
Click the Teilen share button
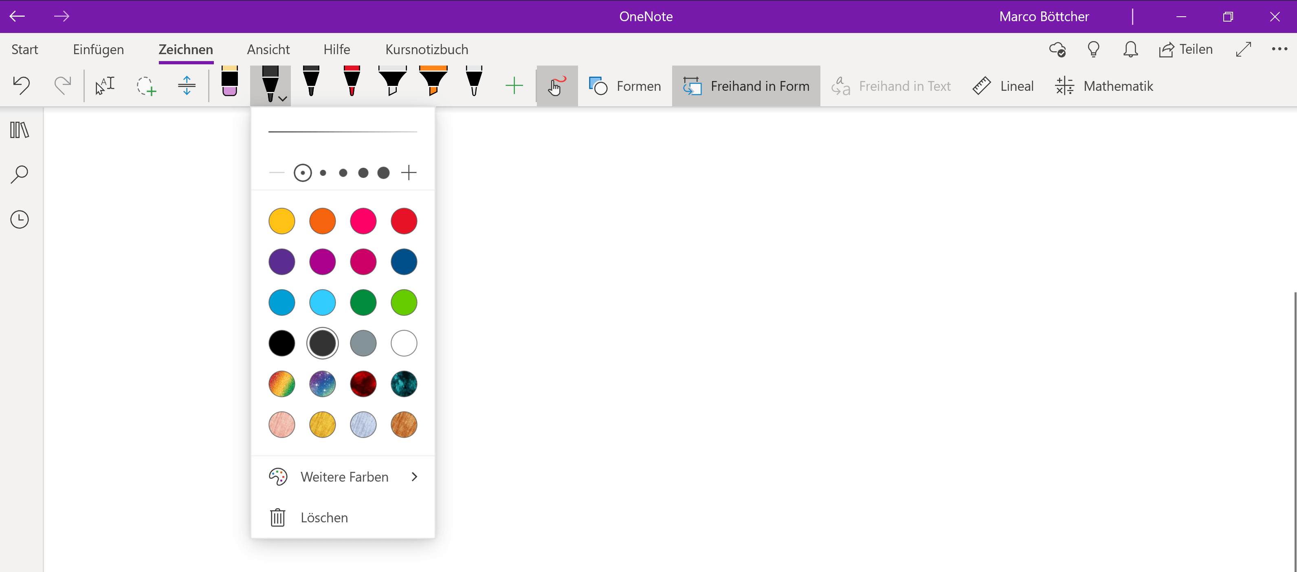(x=1185, y=49)
